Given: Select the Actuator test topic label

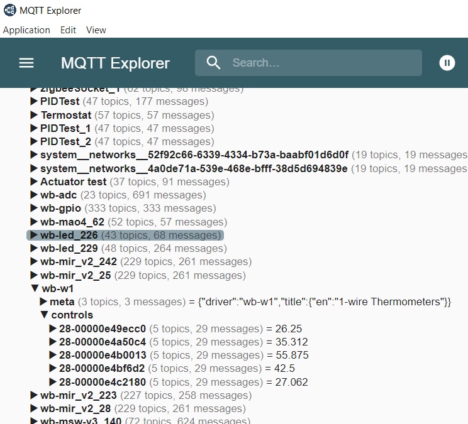Looking at the screenshot, I should 74,182.
